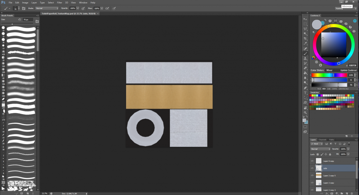Select the Move tool
The height and width of the screenshot is (195, 359).
pos(305,19)
